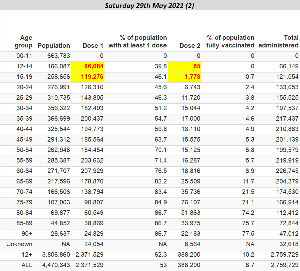Click the '35-39' age group cell

(x=24, y=119)
